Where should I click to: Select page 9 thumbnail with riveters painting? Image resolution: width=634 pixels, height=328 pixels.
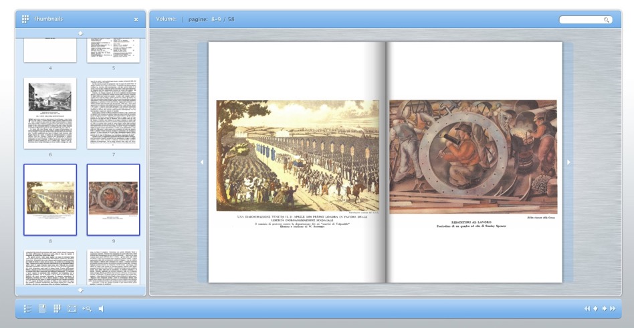(x=113, y=200)
